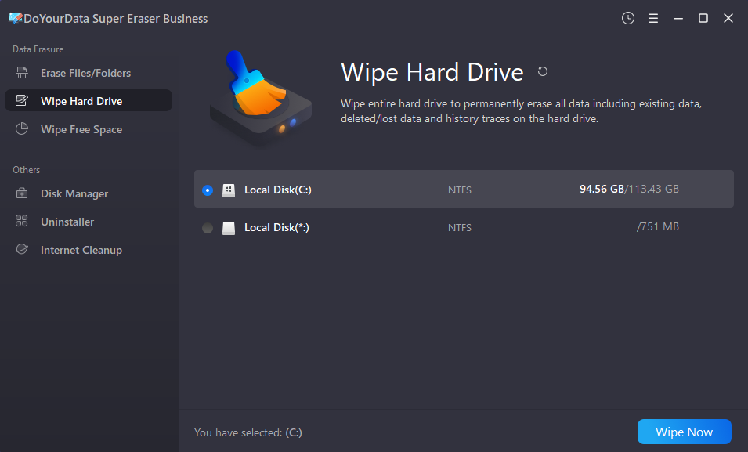Click 'You have selected: (C:)' status text
Screen dimensions: 748x452
coord(248,432)
